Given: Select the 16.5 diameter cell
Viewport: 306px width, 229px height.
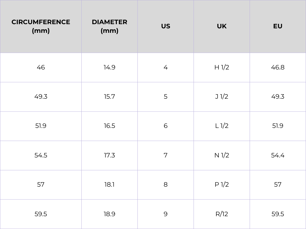Looking at the screenshot, I should (x=109, y=126).
